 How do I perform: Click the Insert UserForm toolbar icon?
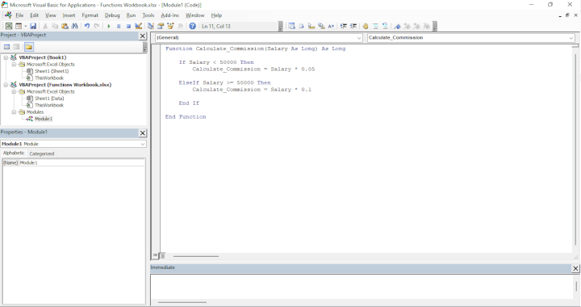coord(18,26)
